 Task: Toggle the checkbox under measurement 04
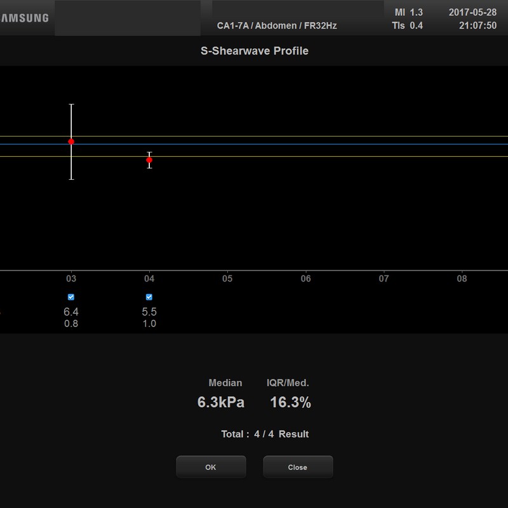pyautogui.click(x=149, y=297)
